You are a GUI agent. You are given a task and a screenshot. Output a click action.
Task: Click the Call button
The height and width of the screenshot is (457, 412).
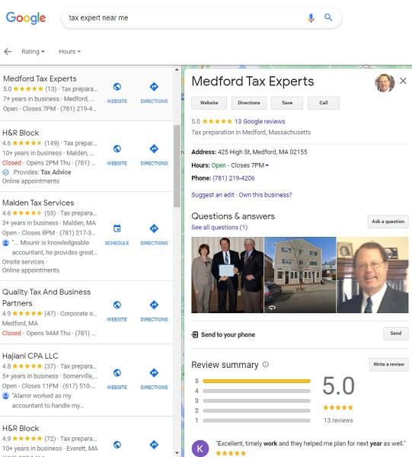click(x=324, y=103)
